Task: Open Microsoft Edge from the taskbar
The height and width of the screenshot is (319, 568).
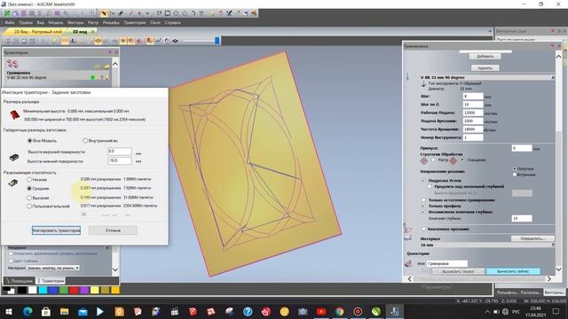Action: click(28, 311)
